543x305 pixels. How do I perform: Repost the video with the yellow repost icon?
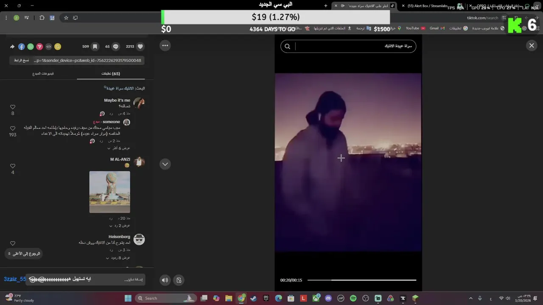coord(58,47)
